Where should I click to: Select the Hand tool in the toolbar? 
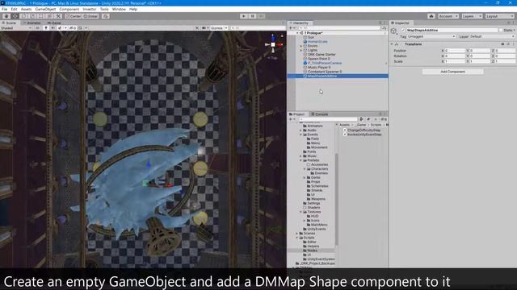(x=6, y=16)
